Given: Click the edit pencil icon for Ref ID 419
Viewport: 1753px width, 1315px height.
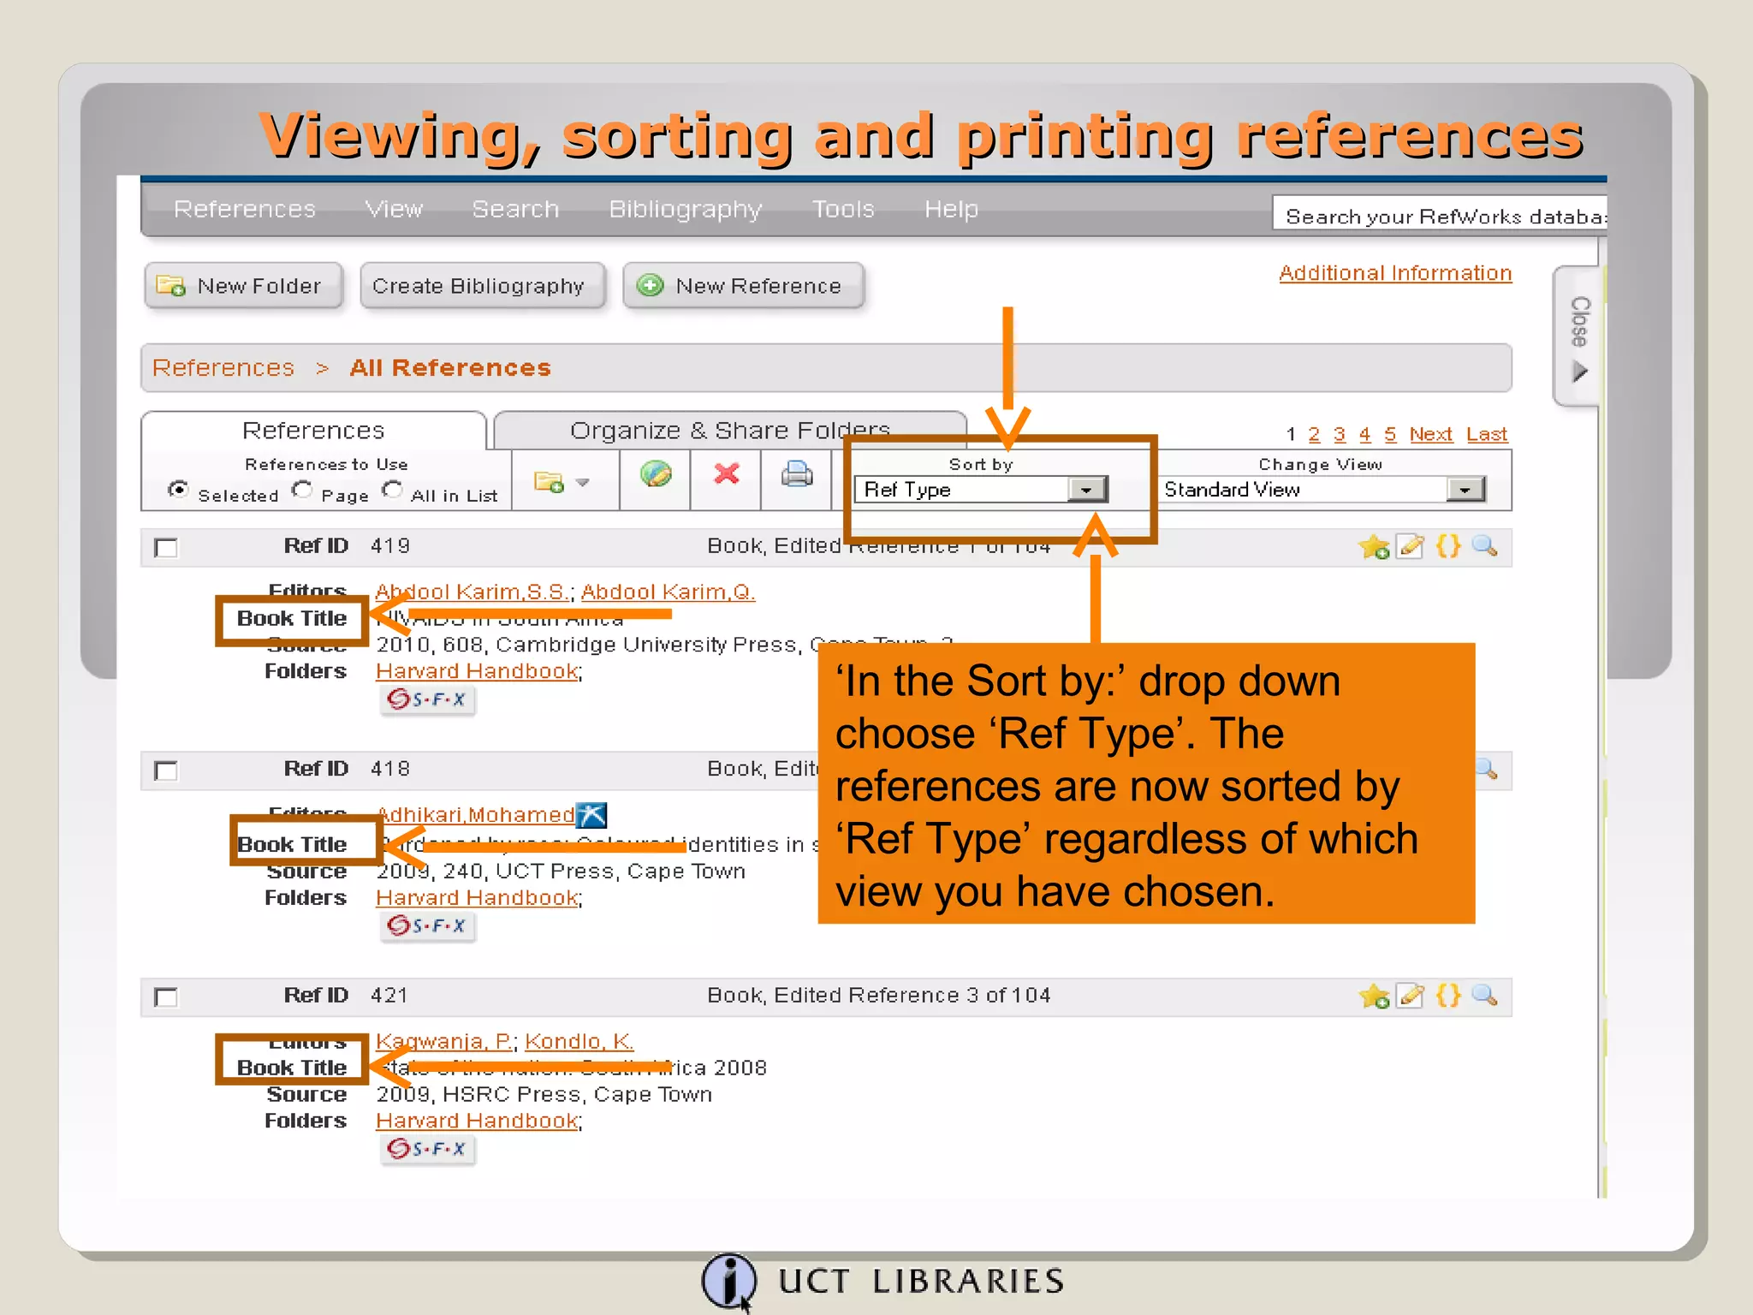Looking at the screenshot, I should [x=1411, y=546].
